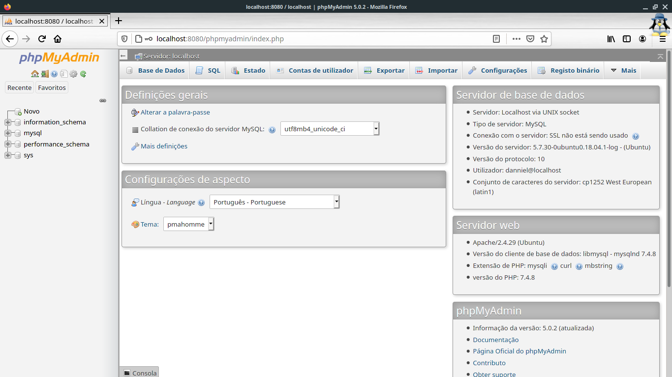672x377 pixels.
Task: Expand mysql database tree node
Action: click(x=7, y=133)
